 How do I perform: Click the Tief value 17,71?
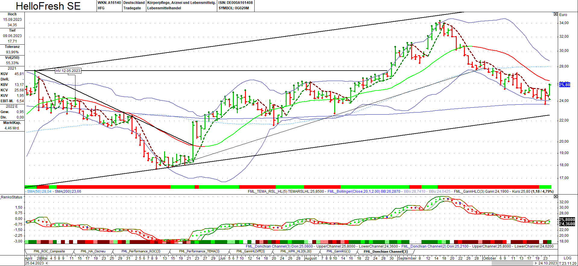pos(12,41)
